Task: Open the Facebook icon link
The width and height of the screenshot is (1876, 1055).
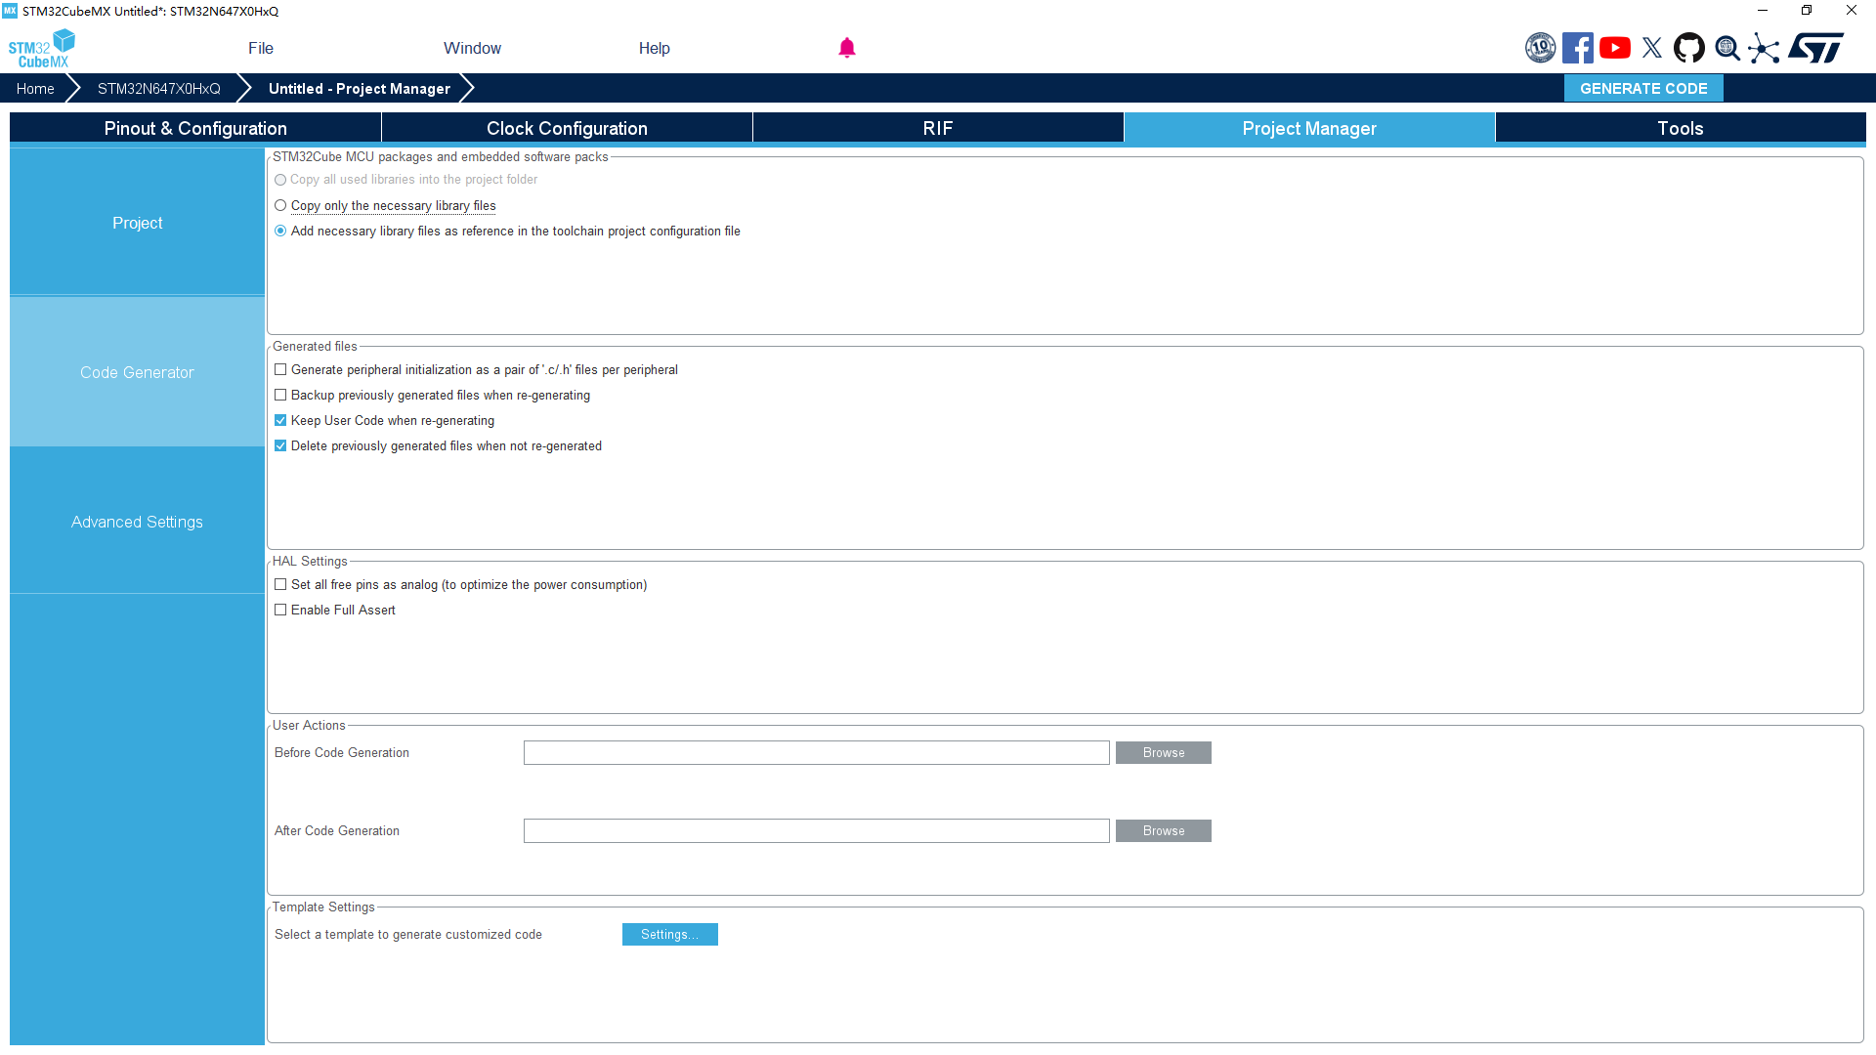Action: pos(1578,48)
